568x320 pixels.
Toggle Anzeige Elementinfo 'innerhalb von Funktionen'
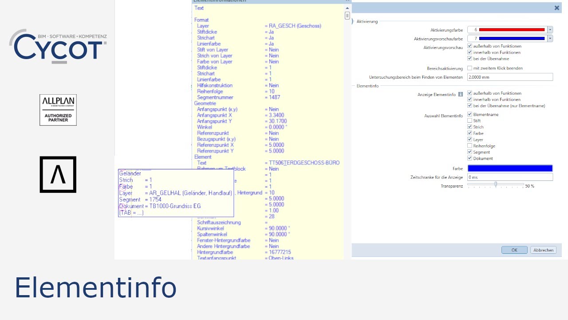(x=469, y=99)
